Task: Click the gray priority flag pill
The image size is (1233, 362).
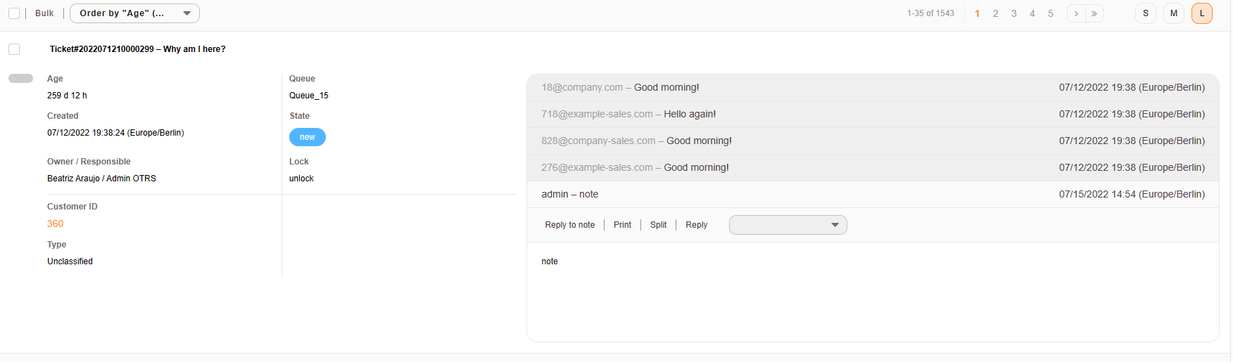Action: 20,79
